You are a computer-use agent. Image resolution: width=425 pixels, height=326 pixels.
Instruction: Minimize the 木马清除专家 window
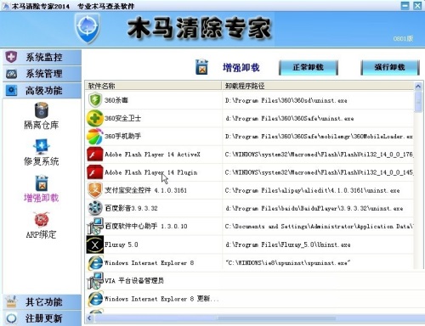click(x=405, y=5)
